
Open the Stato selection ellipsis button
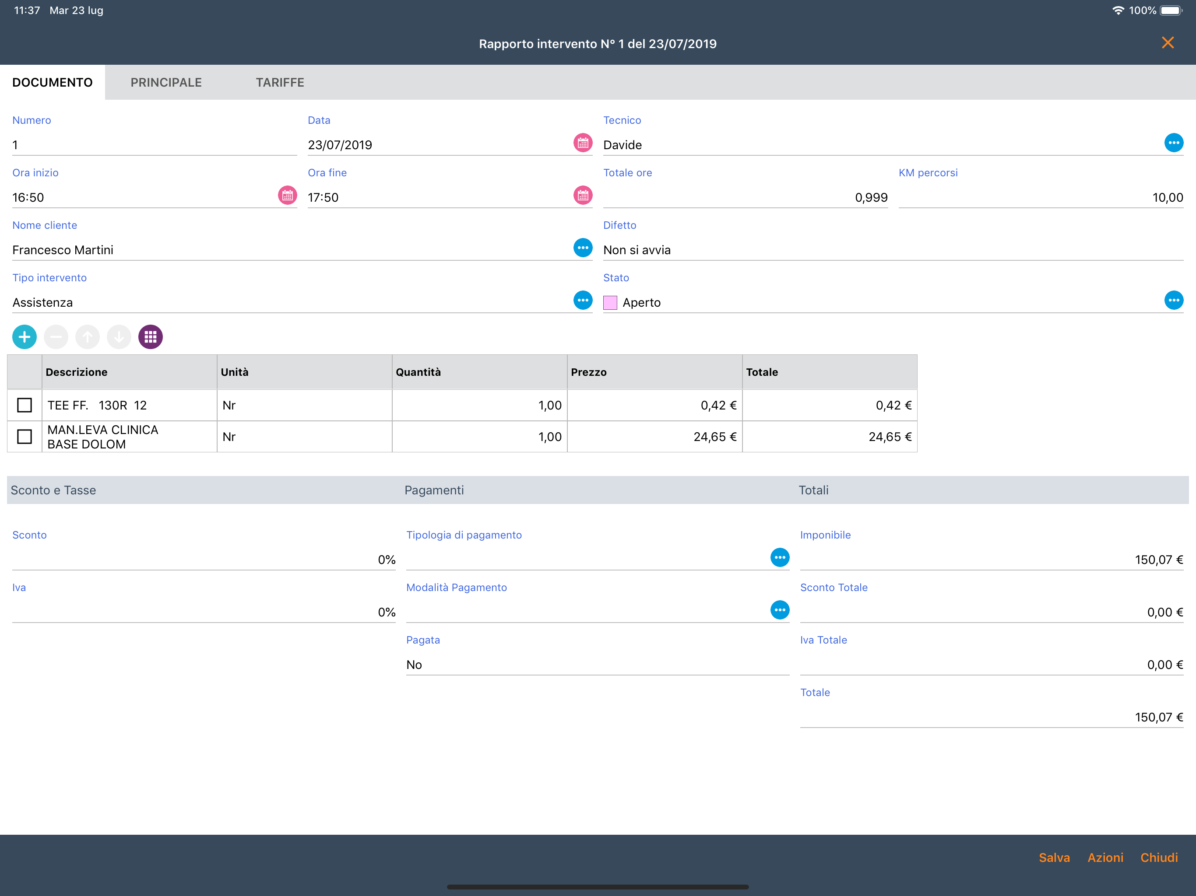[x=1173, y=301]
